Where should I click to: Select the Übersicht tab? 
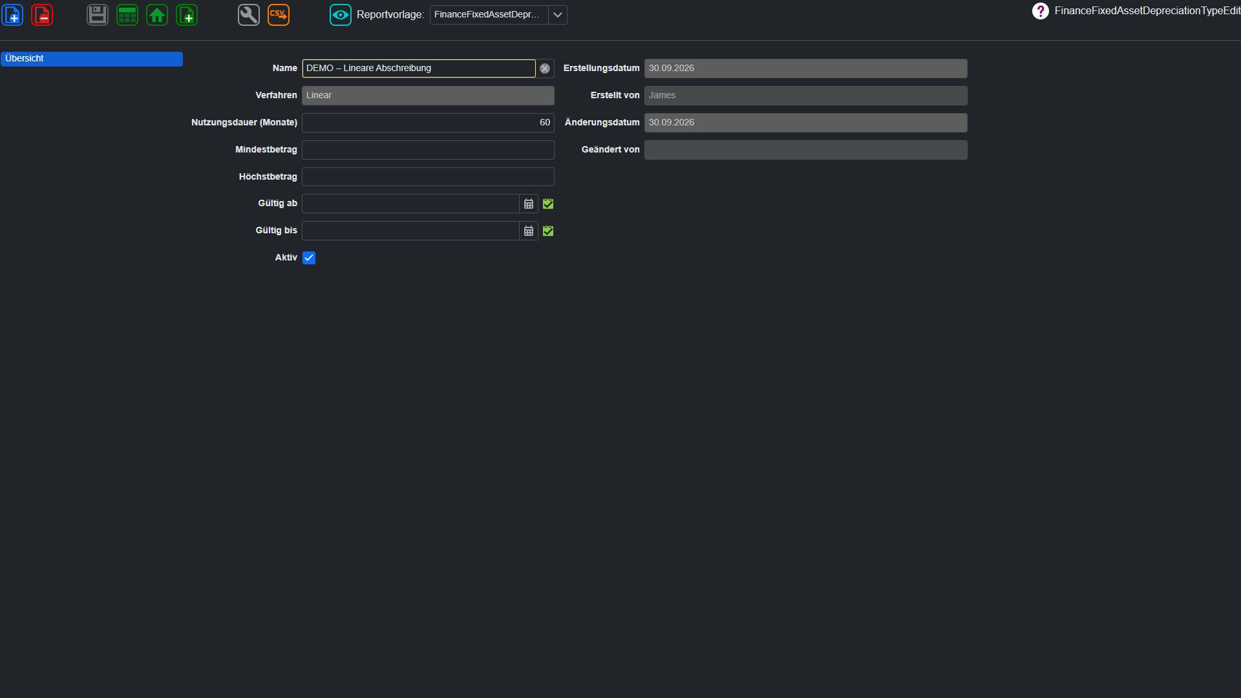click(x=92, y=59)
